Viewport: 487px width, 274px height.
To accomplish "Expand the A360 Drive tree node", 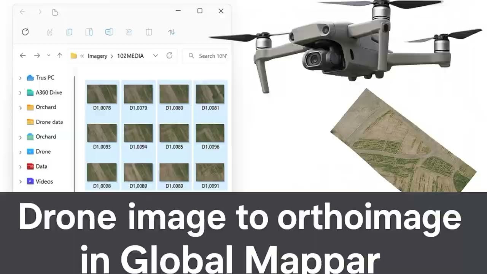I will click(x=21, y=93).
